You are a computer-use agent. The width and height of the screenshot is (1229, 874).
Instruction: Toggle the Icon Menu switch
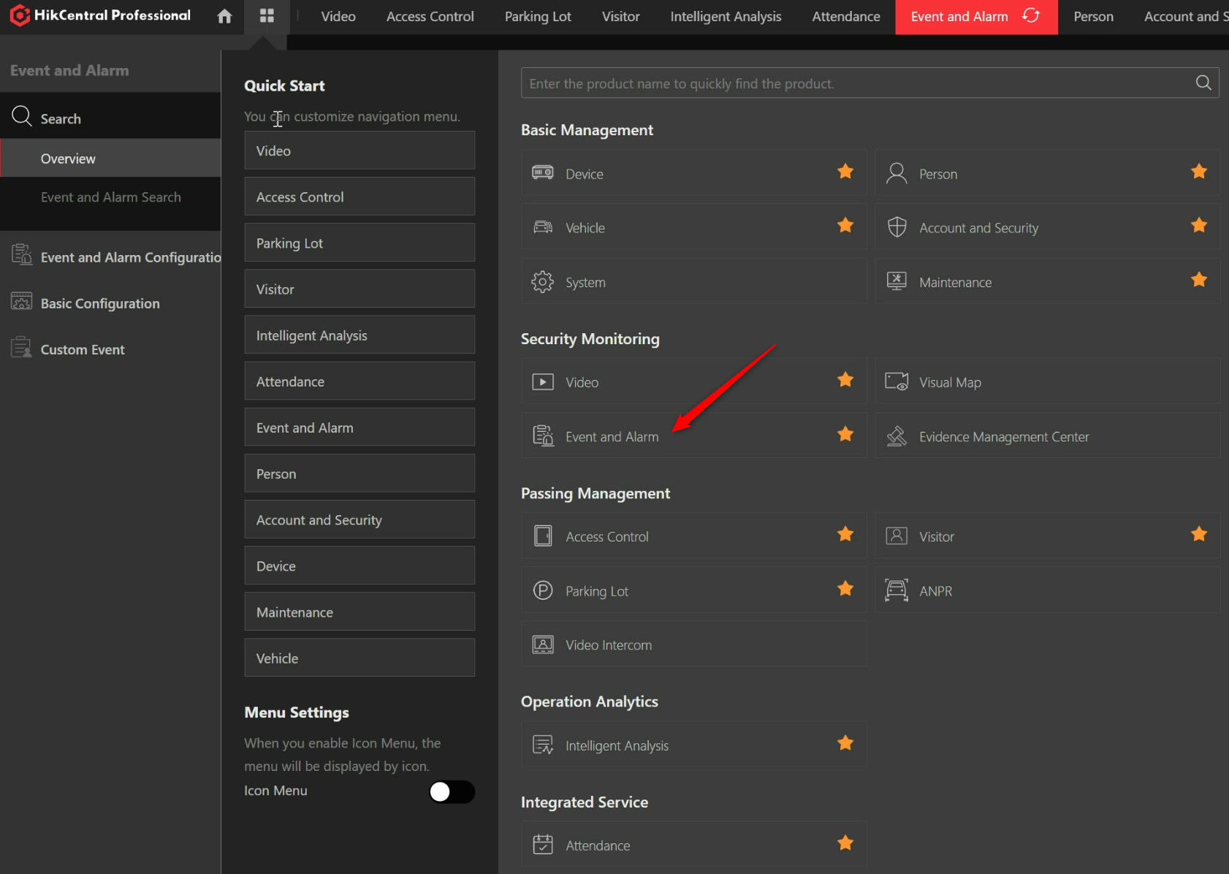click(x=452, y=791)
